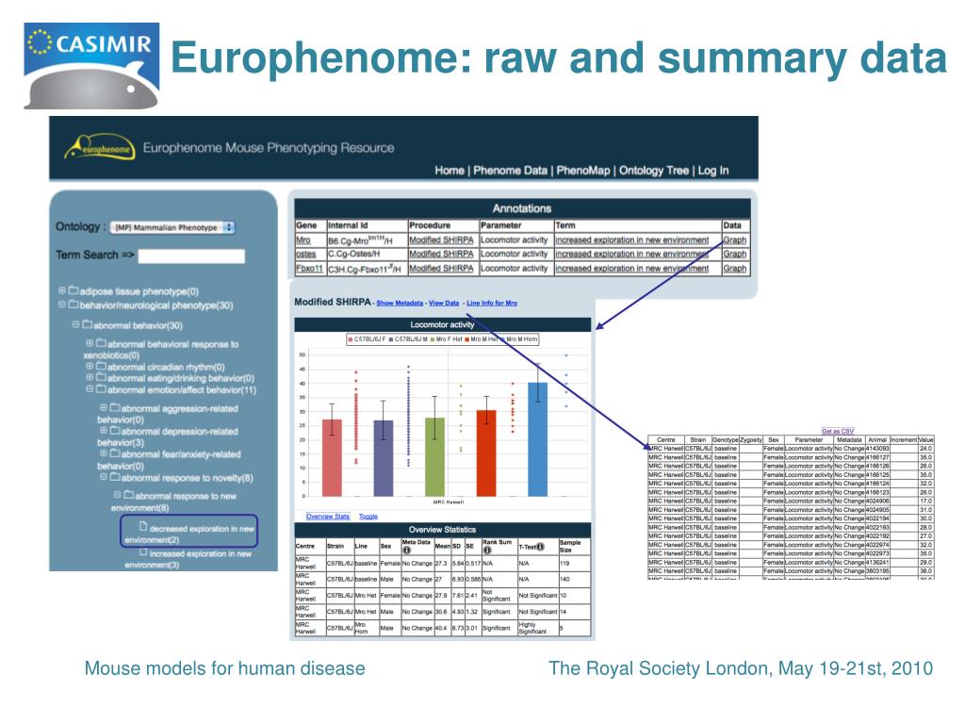Click the Mro gene link
Viewport: 965px width, 724px height.
303,240
